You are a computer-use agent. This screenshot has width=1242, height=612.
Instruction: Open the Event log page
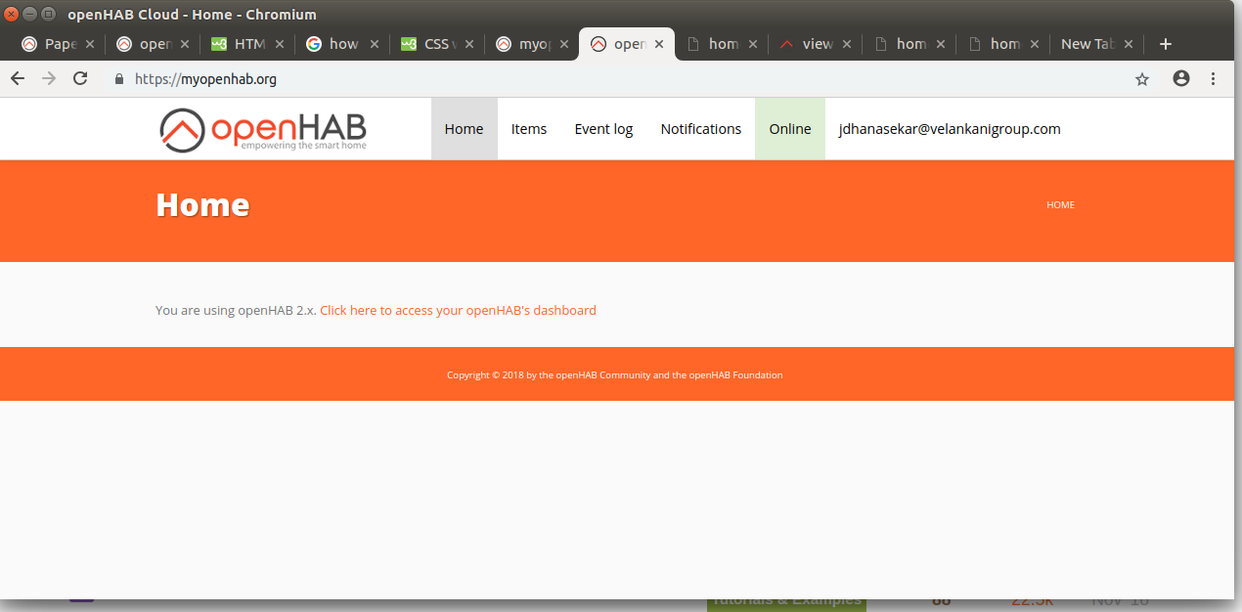[603, 128]
